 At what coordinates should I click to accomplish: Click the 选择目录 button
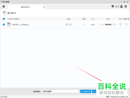[x=86, y=91]
